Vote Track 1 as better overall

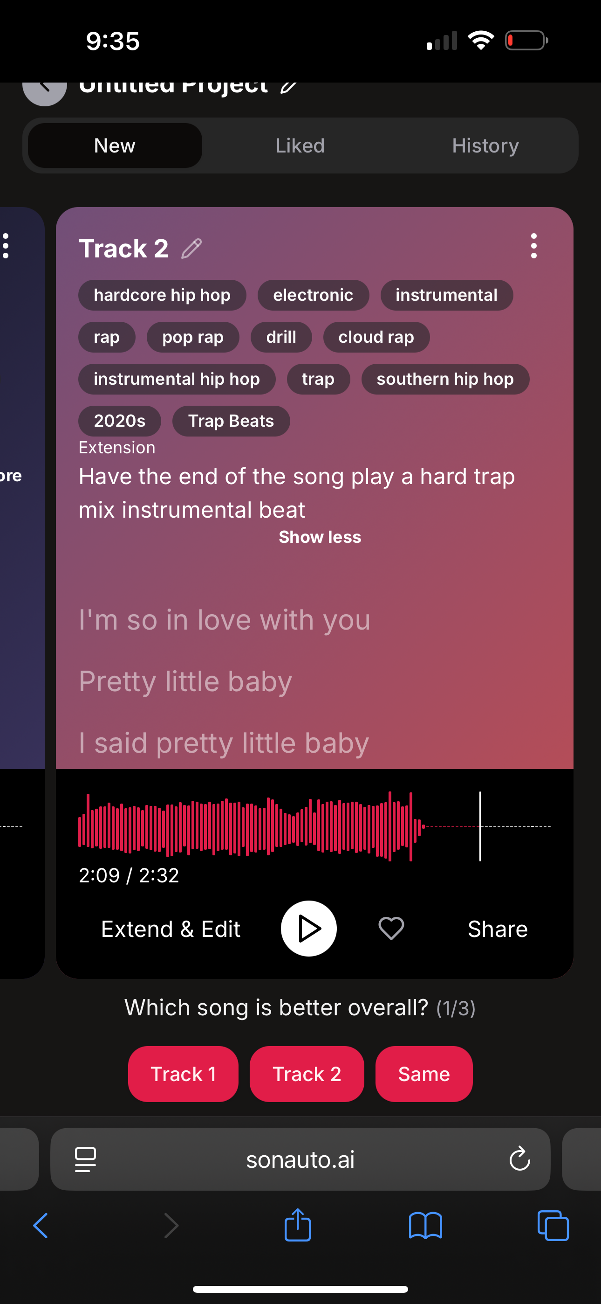183,1074
